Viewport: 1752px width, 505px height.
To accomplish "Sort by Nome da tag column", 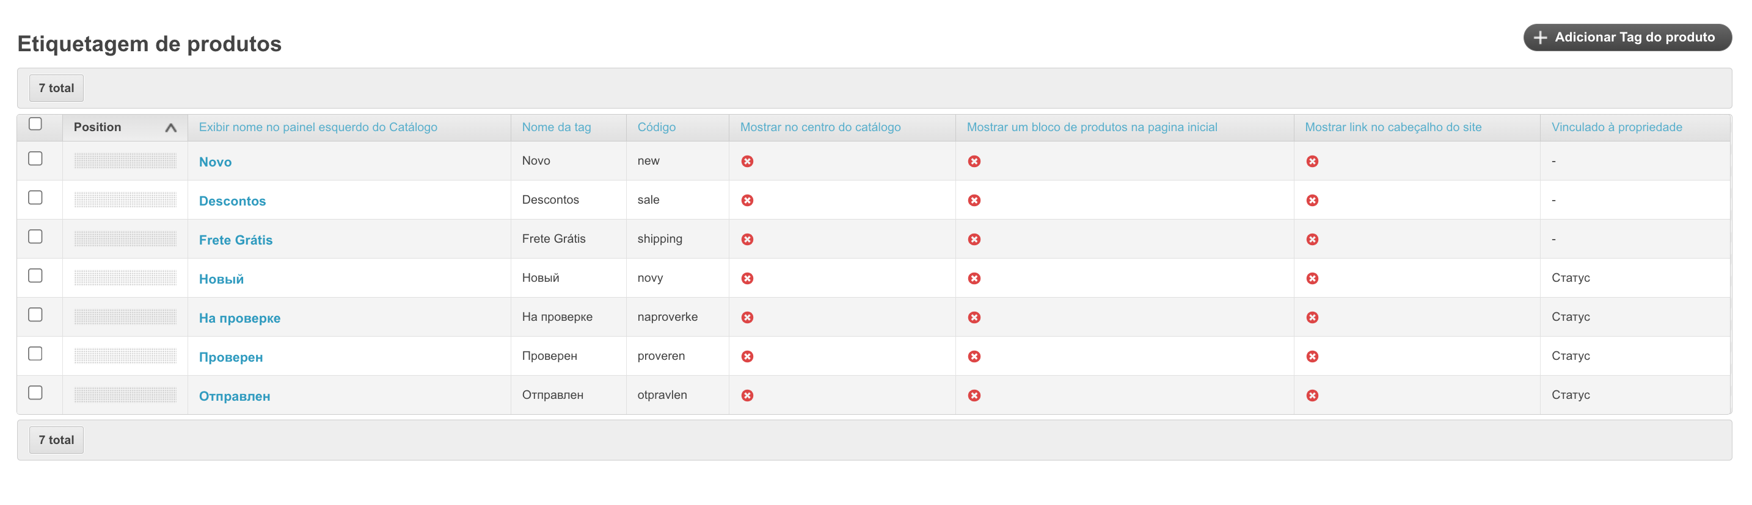I will (556, 127).
